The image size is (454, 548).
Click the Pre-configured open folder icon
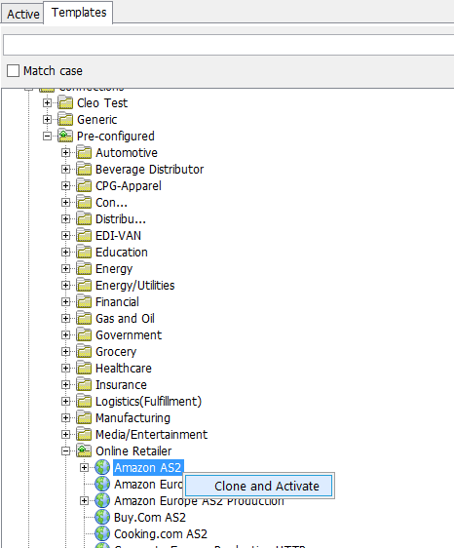click(65, 137)
